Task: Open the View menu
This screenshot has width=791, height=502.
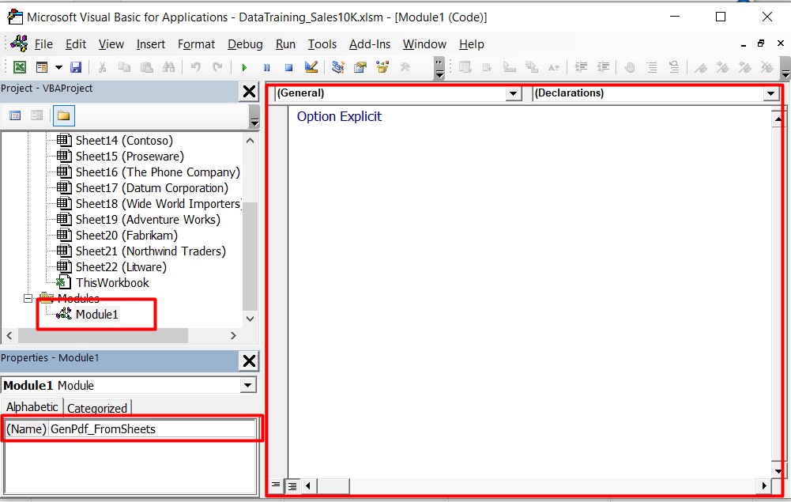Action: pos(111,44)
